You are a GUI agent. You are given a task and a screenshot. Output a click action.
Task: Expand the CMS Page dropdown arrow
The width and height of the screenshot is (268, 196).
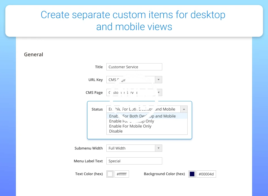click(158, 92)
